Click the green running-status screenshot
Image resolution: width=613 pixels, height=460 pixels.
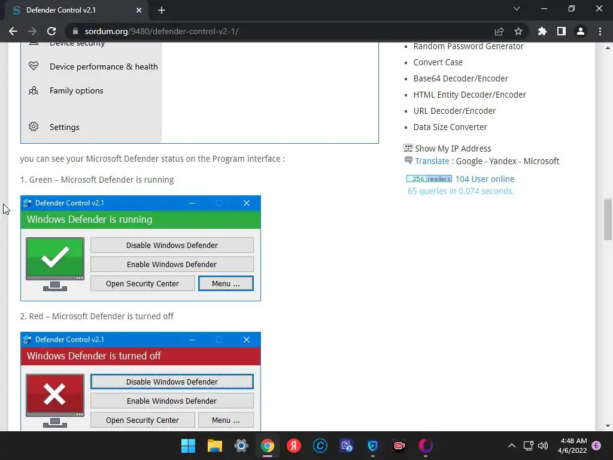tap(140, 248)
